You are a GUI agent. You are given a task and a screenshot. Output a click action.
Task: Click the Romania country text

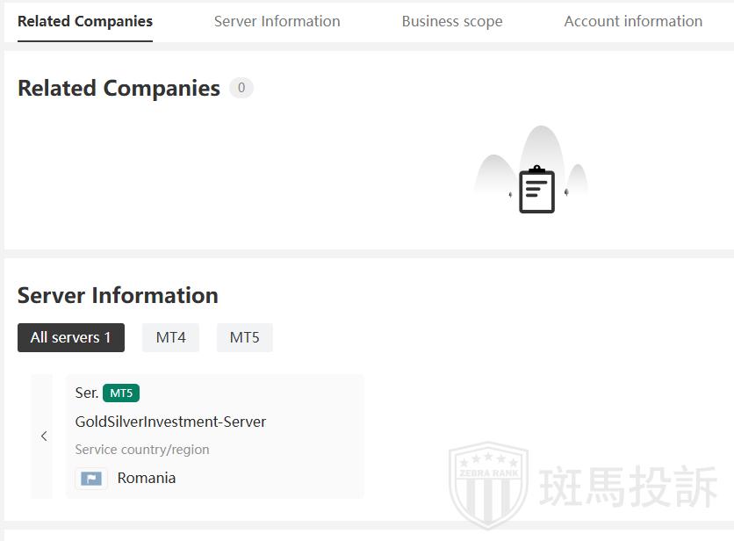147,478
